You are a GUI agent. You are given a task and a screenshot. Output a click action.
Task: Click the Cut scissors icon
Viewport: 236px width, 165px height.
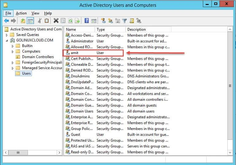[40, 21]
